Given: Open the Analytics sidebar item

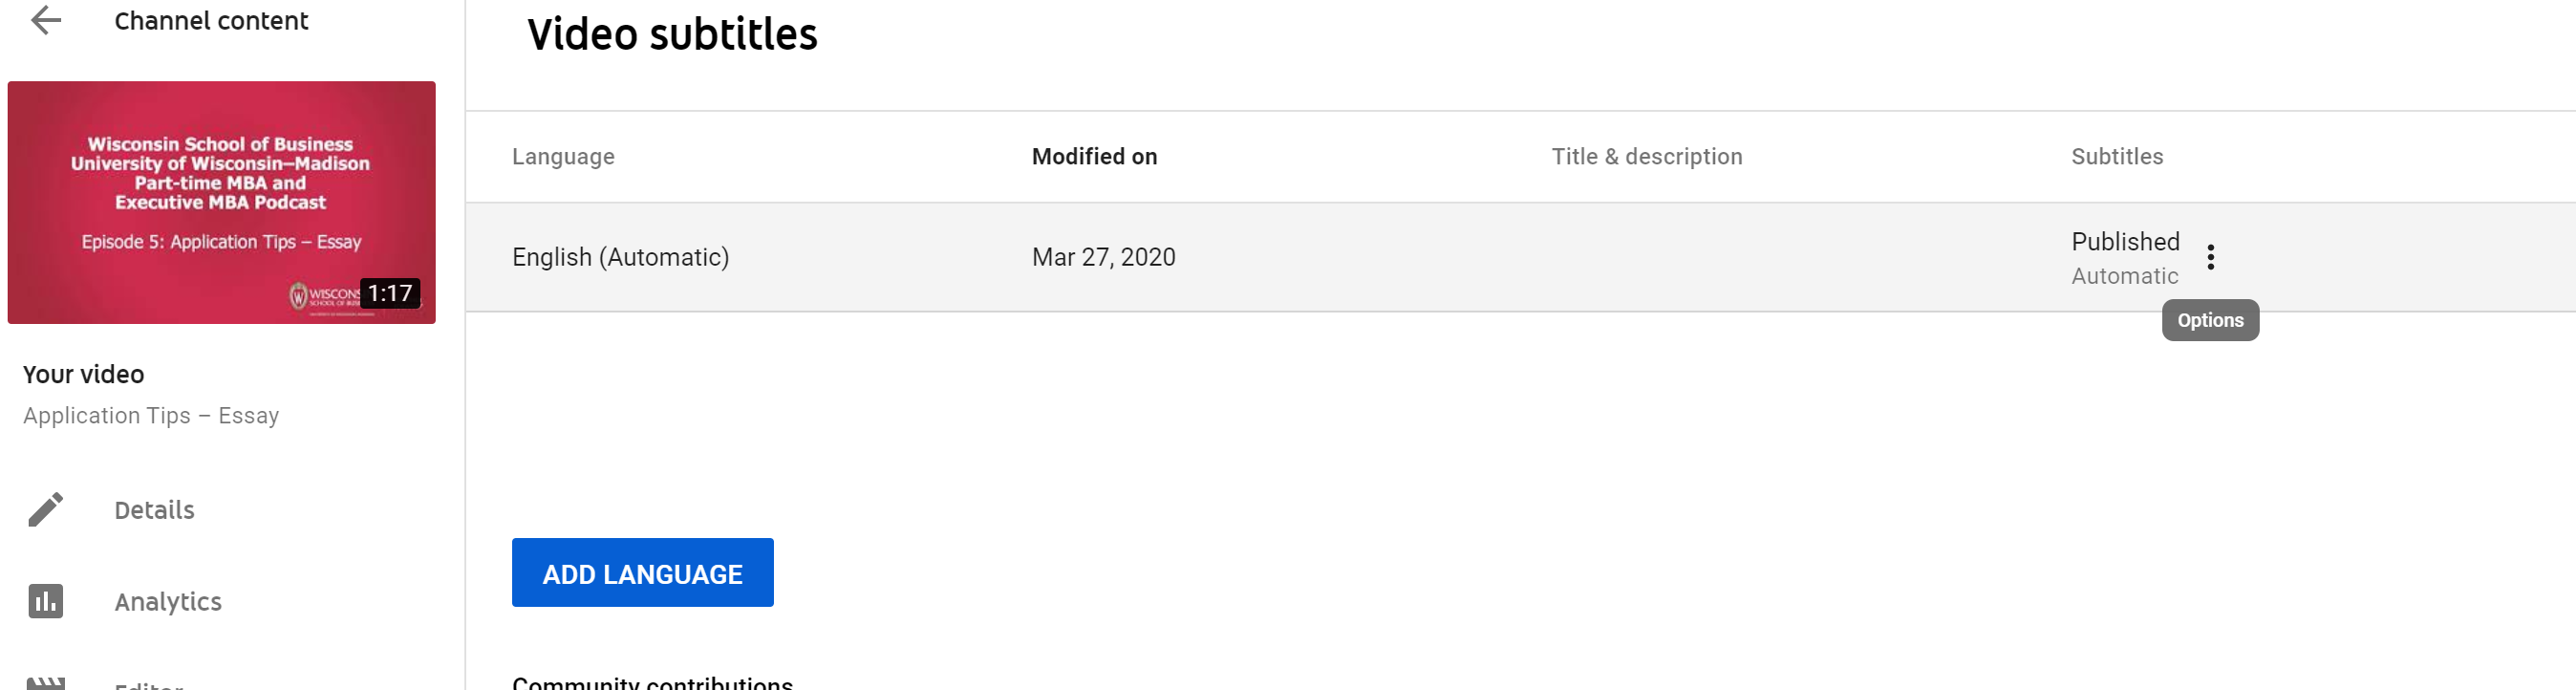Looking at the screenshot, I should tap(168, 602).
